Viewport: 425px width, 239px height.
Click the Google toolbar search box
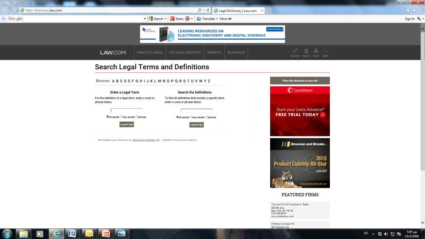point(83,19)
